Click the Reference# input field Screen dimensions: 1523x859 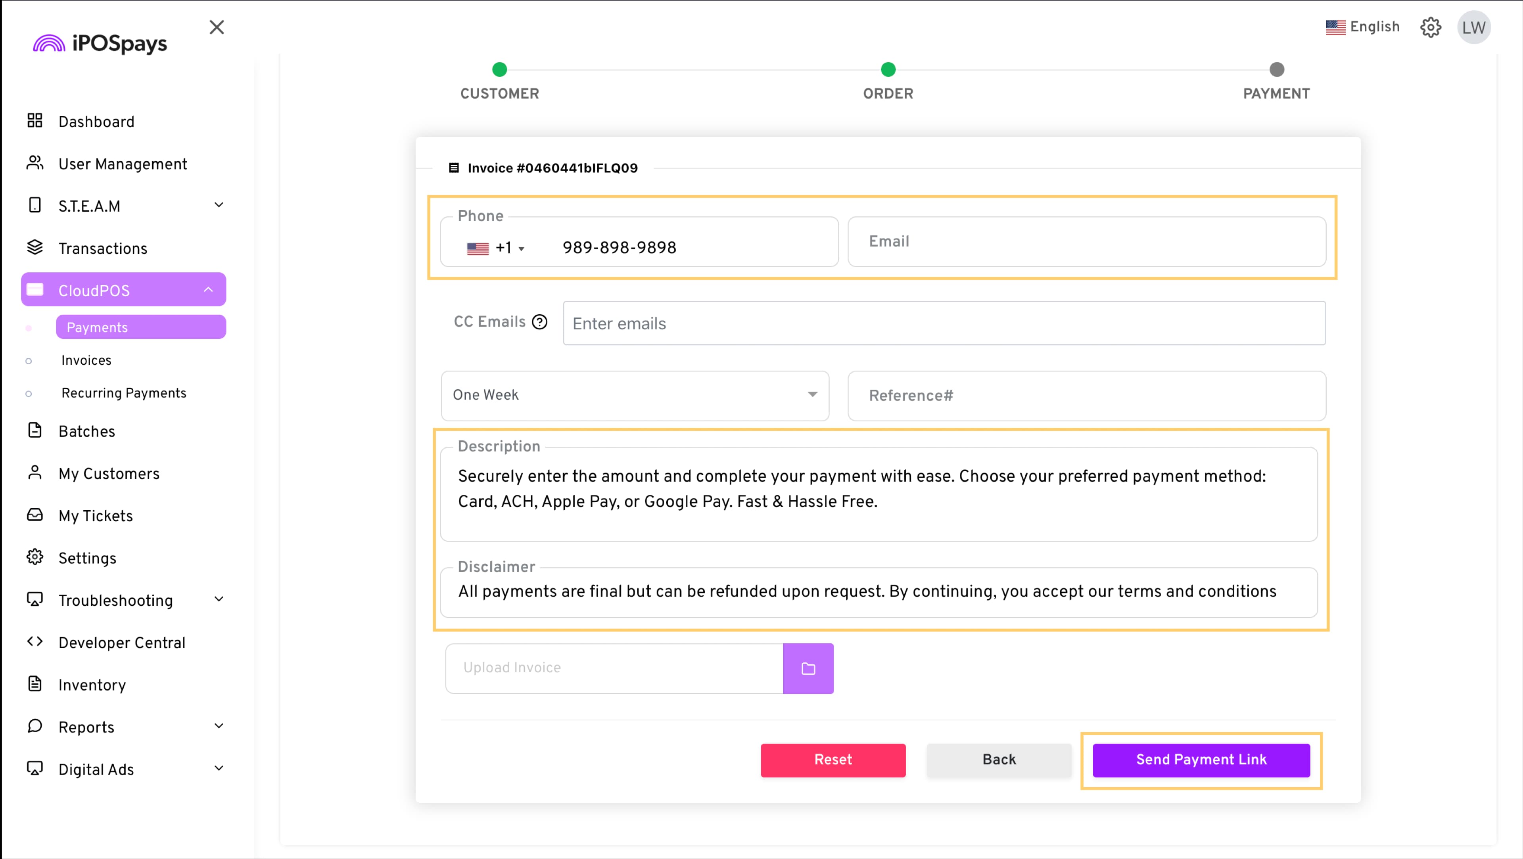pos(1087,395)
